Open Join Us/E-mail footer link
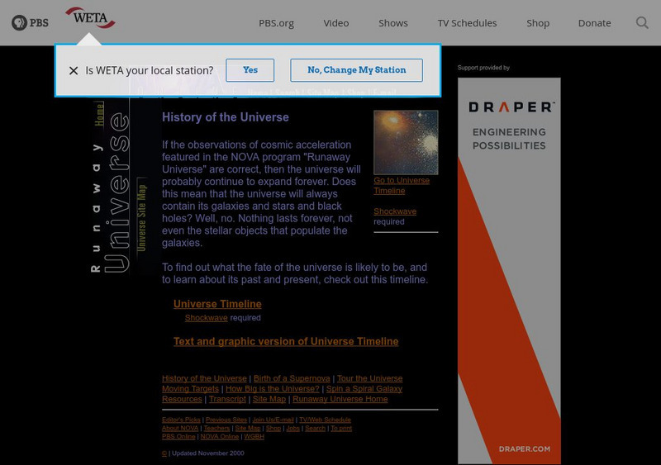Viewport: 661px width, 465px height. (x=273, y=420)
